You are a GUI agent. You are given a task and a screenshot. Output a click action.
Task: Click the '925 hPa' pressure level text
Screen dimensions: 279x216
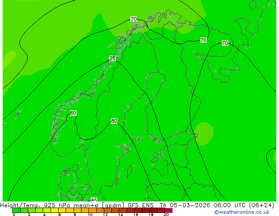[57, 205]
